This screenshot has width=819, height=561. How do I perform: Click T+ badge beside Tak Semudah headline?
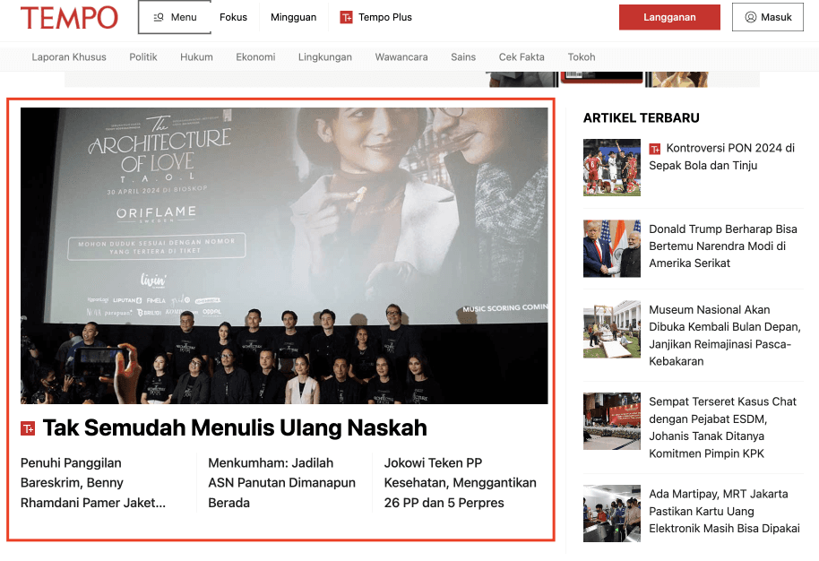tap(28, 428)
